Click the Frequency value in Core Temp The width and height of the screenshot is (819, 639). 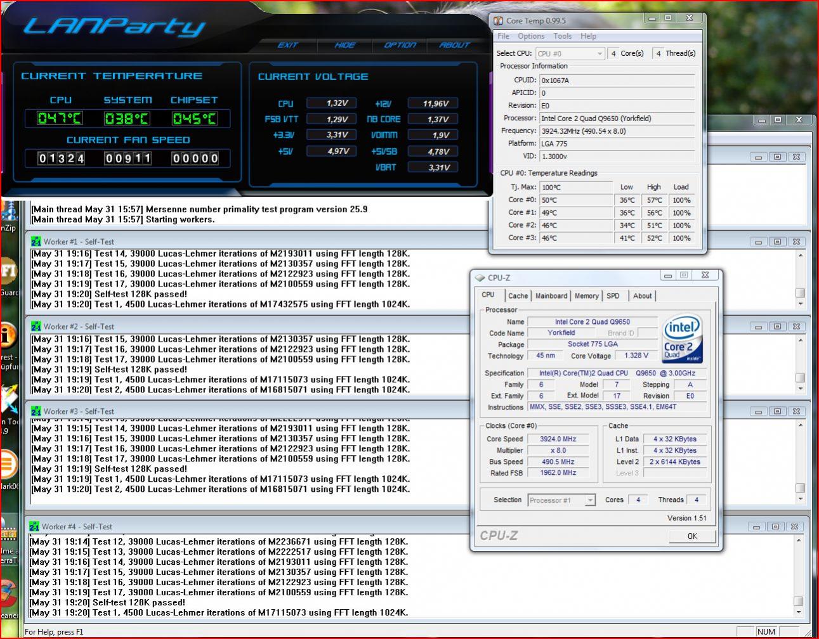617,131
